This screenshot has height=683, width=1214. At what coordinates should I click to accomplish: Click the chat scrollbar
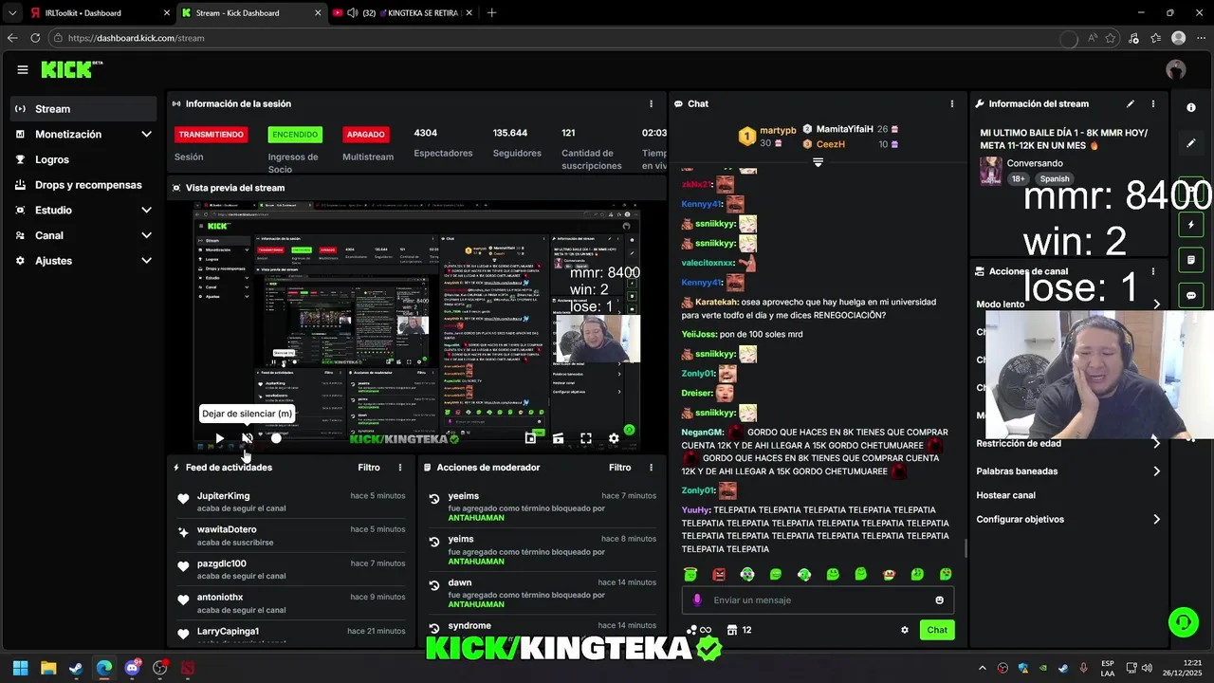point(966,548)
